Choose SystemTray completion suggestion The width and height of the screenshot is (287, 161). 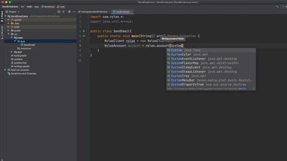click(211, 76)
